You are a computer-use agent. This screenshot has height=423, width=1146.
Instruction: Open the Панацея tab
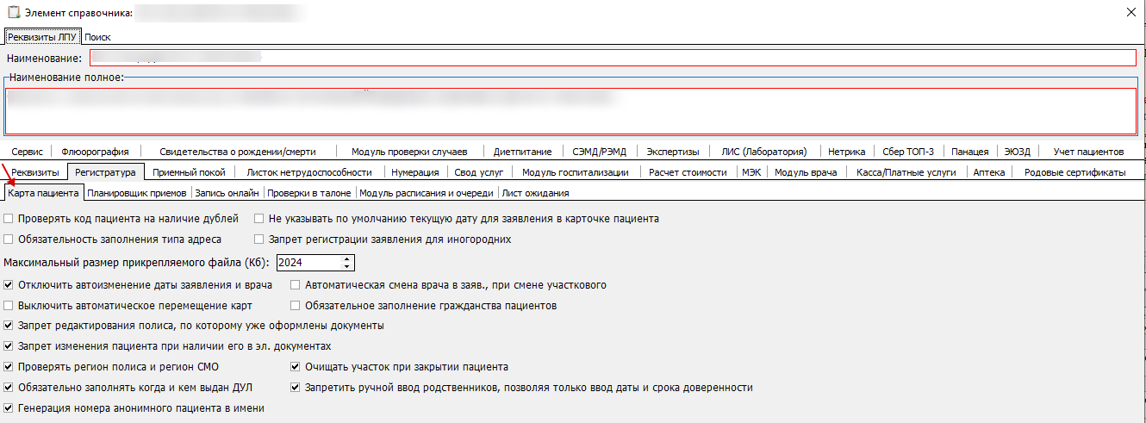click(970, 152)
